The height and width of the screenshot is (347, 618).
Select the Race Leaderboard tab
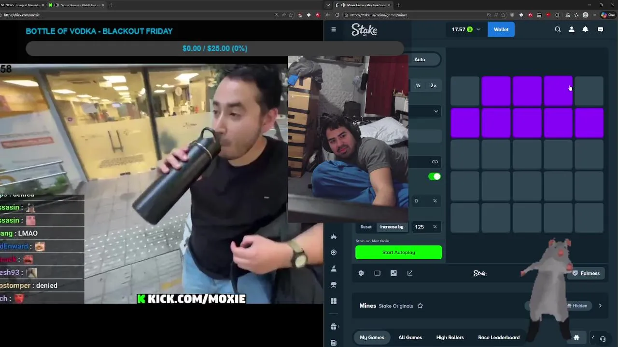[499, 337]
